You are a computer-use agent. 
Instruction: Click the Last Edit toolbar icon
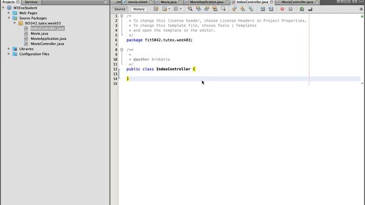point(156,9)
